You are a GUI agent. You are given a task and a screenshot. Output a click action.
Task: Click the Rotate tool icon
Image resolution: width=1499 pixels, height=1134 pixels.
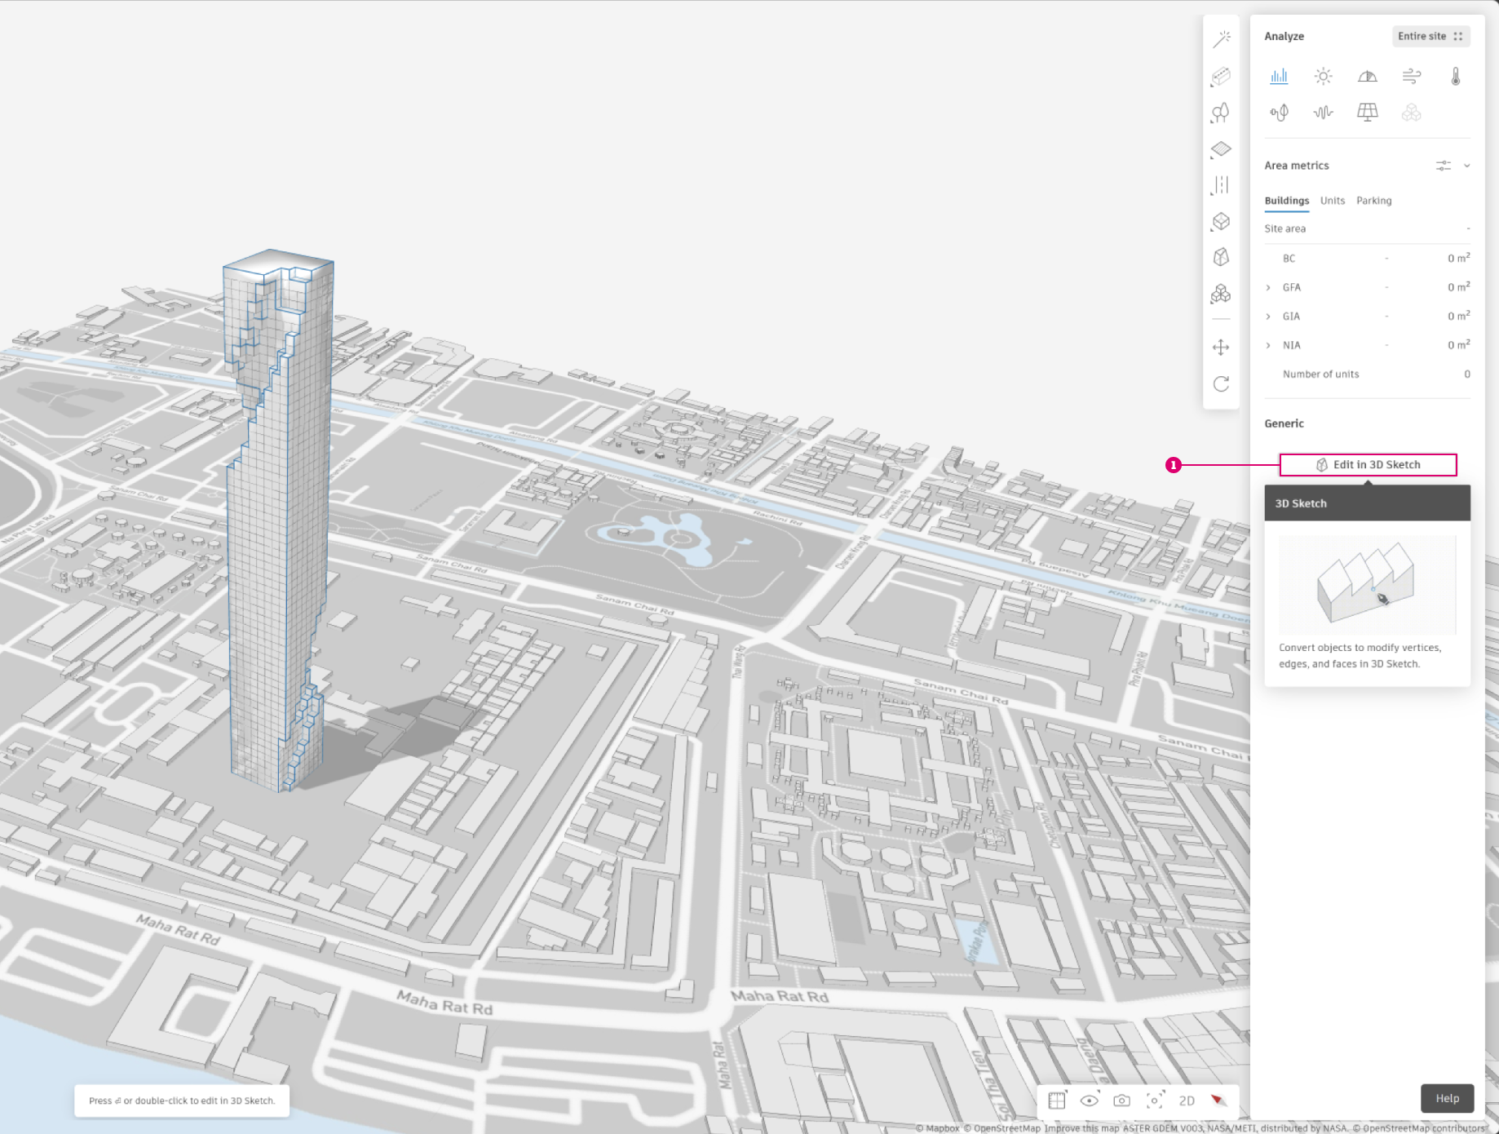pyautogui.click(x=1221, y=384)
